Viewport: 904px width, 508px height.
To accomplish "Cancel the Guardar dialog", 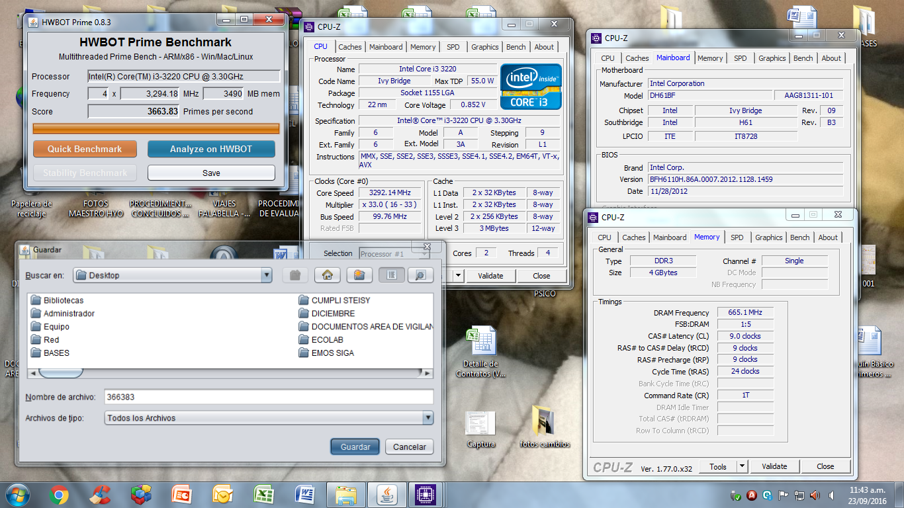I will coord(410,447).
